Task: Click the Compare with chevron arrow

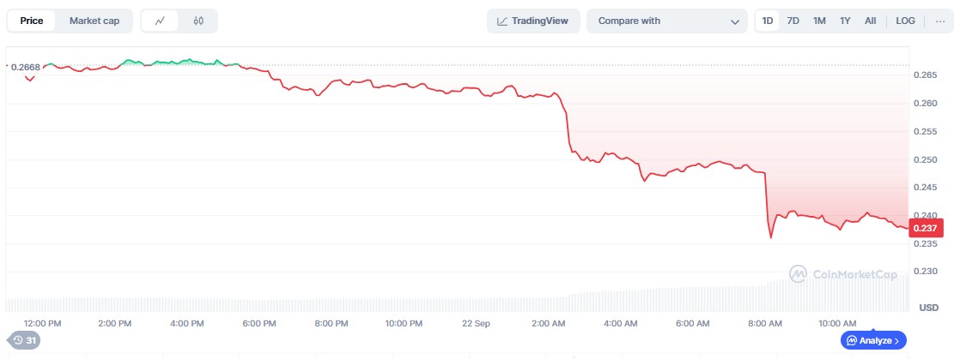Action: coord(734,22)
